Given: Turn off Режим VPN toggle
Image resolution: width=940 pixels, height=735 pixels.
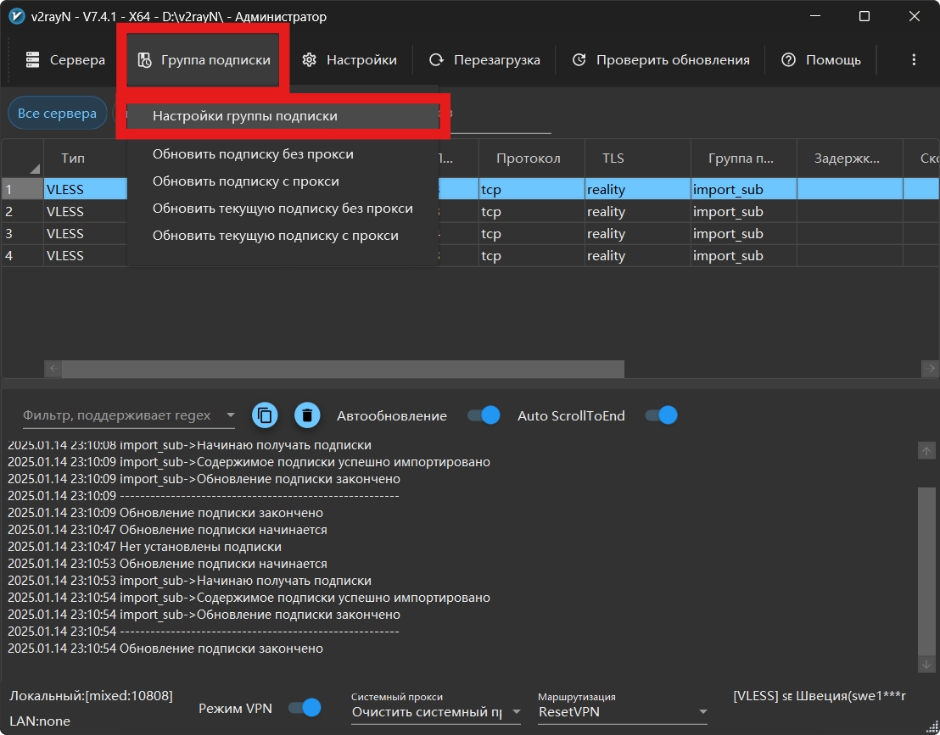Looking at the screenshot, I should tap(305, 708).
